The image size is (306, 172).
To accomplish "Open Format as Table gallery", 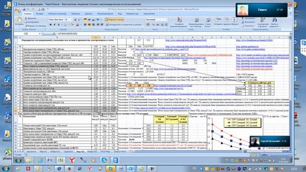I will pyautogui.click(x=196, y=22).
